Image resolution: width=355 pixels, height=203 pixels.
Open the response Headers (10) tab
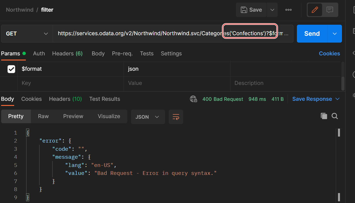click(65, 99)
